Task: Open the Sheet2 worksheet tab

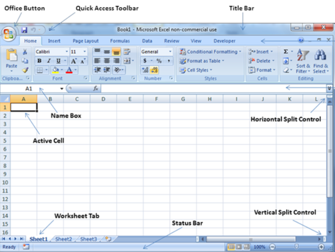Action: tap(63, 239)
